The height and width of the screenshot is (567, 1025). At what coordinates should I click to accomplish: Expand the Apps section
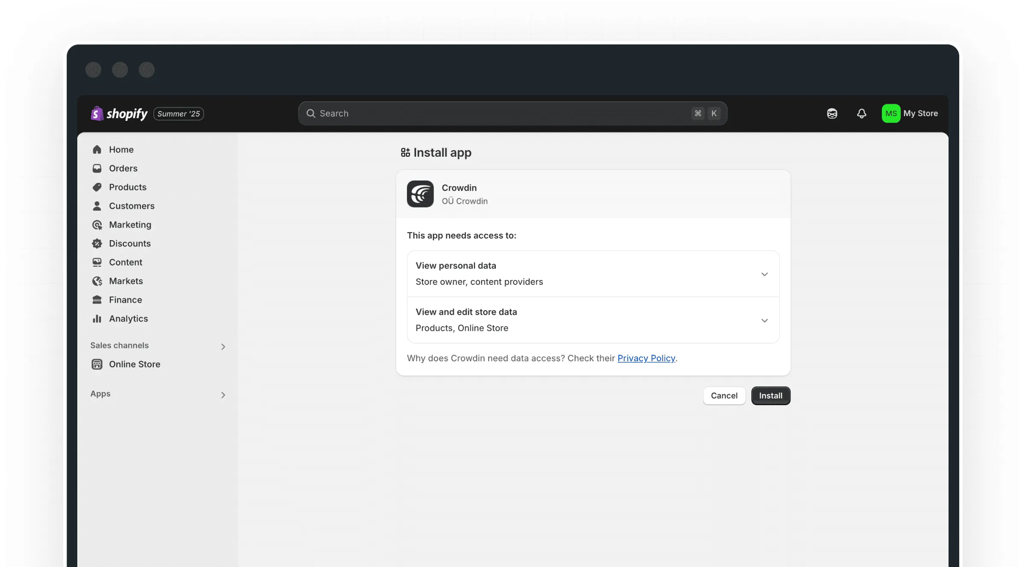(x=223, y=395)
